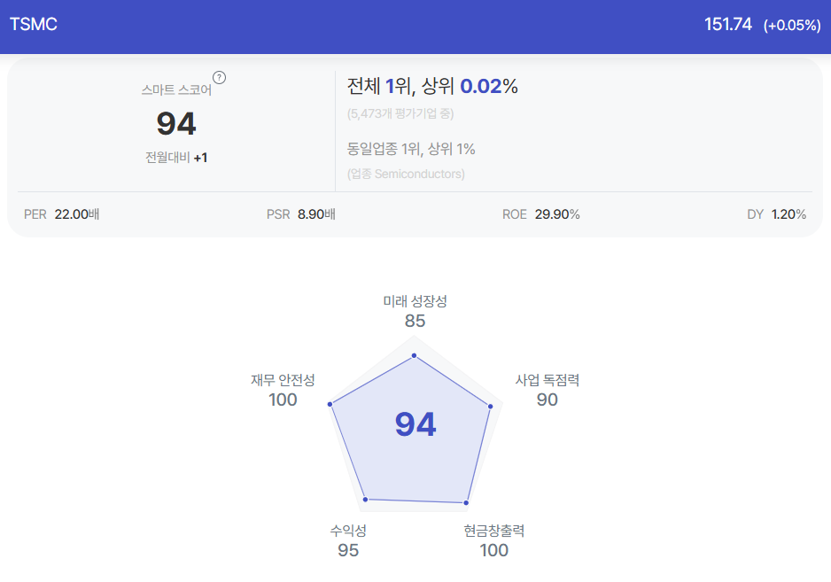Click the 5,473개 평가기업 중 text
This screenshot has height=582, width=831.
pyautogui.click(x=400, y=113)
